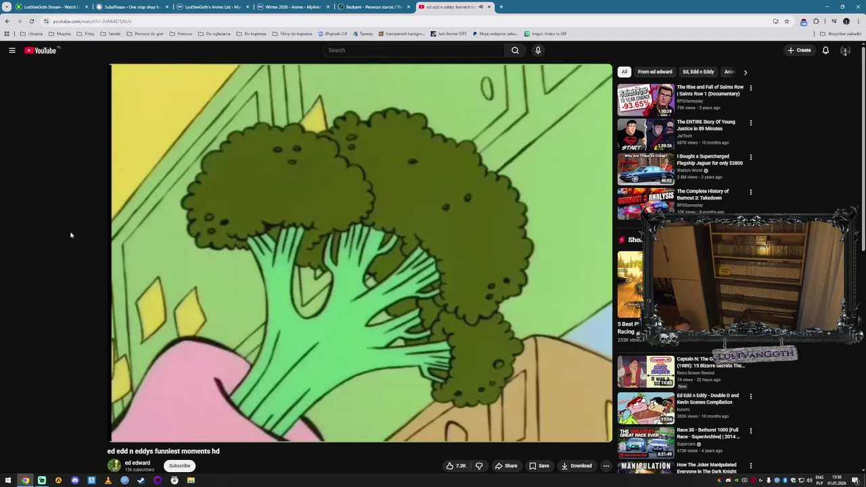Image resolution: width=866 pixels, height=487 pixels.
Task: Mute the ed edd n eddy tab audio
Action: point(481,7)
